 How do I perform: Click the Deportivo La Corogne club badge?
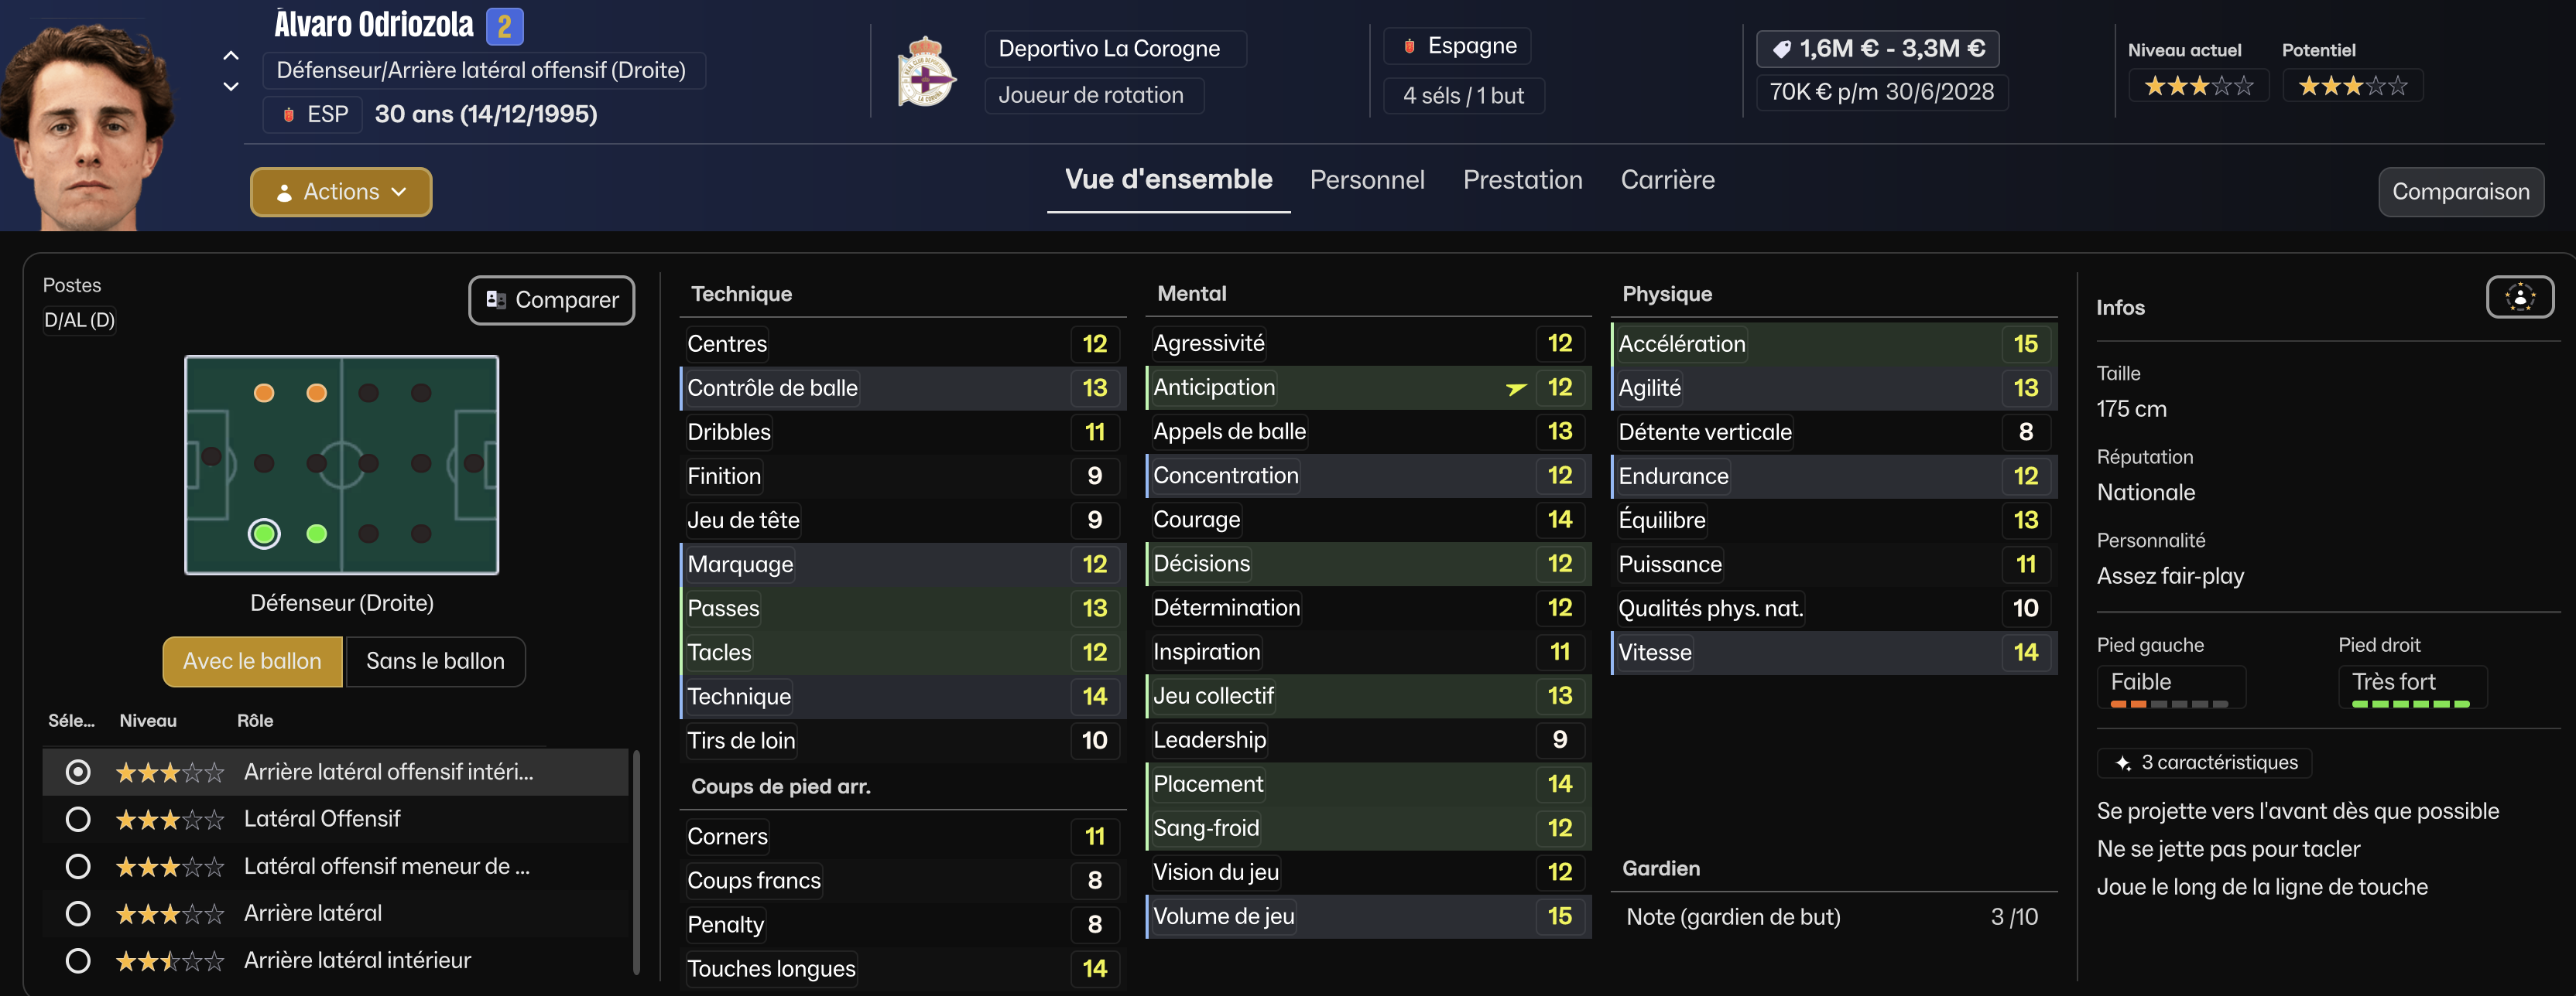coord(926,72)
